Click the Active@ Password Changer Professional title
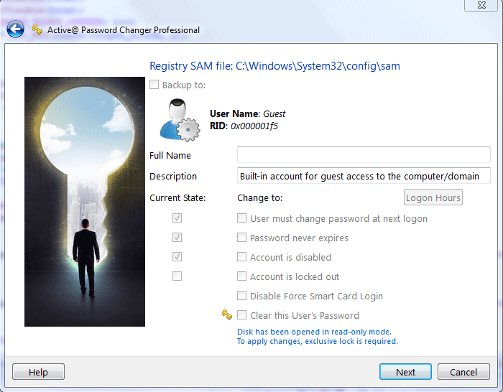 (124, 30)
